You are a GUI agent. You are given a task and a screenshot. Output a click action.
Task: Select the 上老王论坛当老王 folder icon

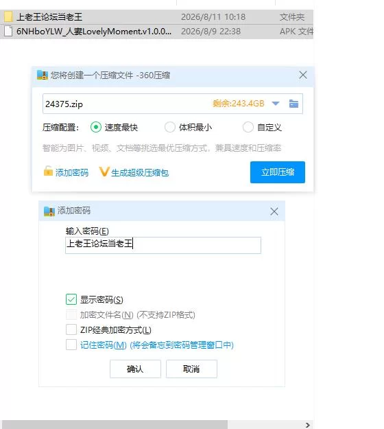[x=8, y=17]
